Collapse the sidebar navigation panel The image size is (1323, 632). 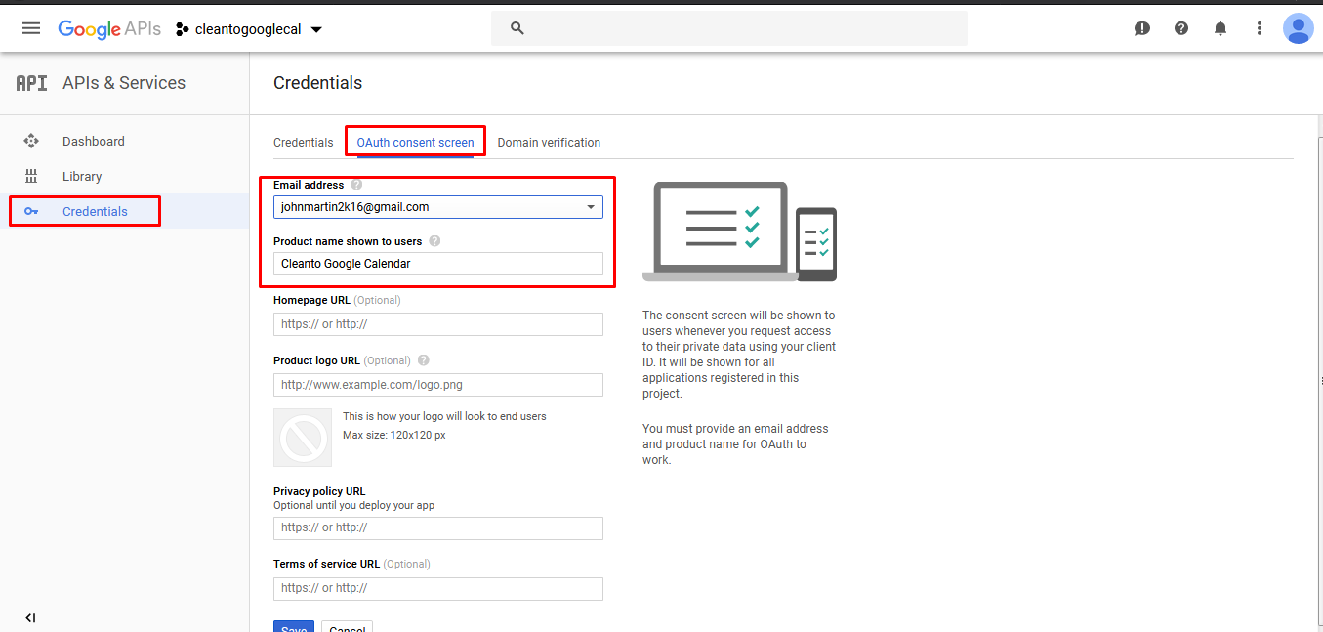coord(30,617)
